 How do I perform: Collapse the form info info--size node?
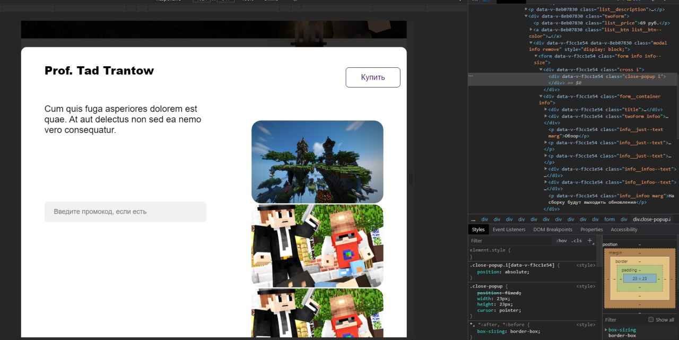pos(536,56)
